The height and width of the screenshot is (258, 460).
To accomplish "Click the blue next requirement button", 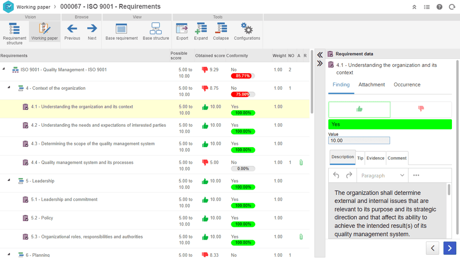I will click(x=449, y=248).
